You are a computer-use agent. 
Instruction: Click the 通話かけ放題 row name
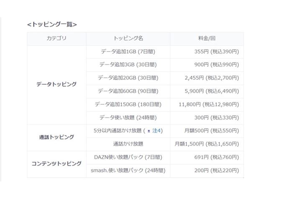[128, 144]
